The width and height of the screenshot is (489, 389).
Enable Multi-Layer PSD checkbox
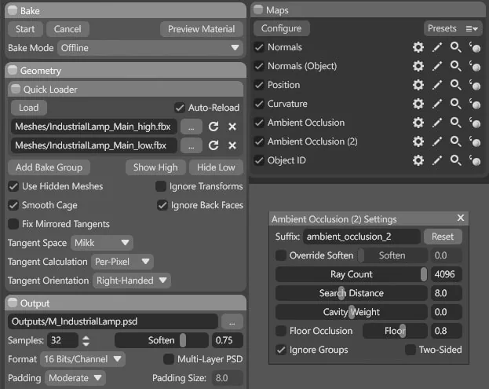point(169,359)
